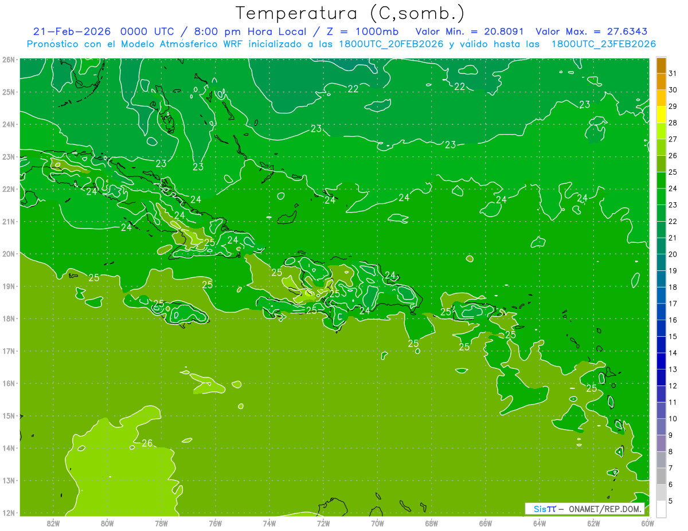Click the 64W longitude axis label
Viewport: 688px width, 531px height.
click(540, 523)
